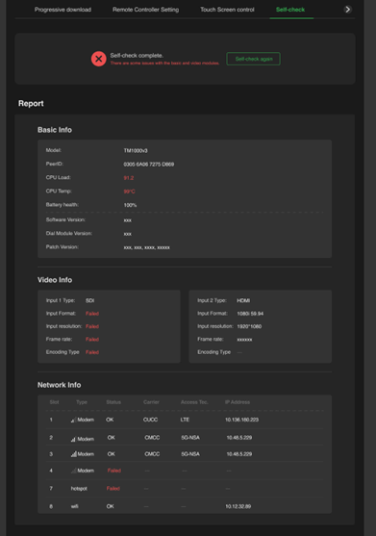Viewport: 376px width, 536px height.
Task: Click Failed next to Input 1 Input resolution
Action: pyautogui.click(x=92, y=327)
